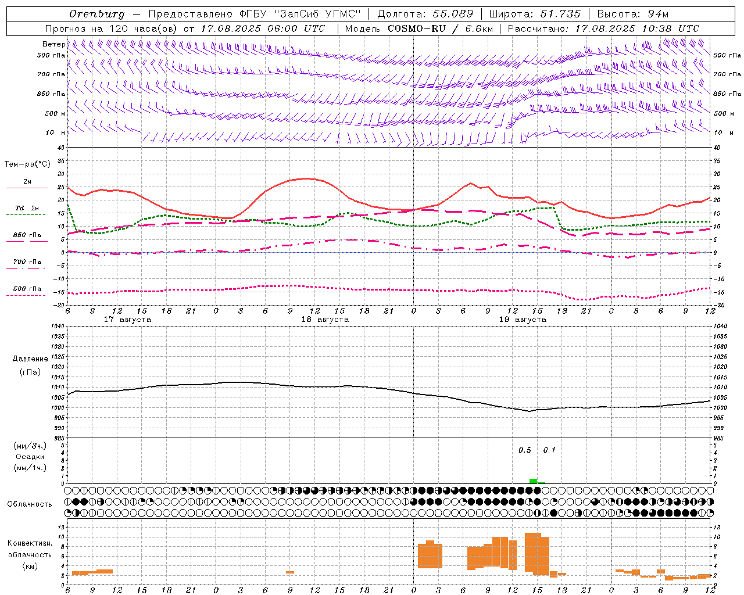This screenshot has height=595, width=744.
Task: Click the dashed Td 2м legend line sample
Action: pos(26,215)
